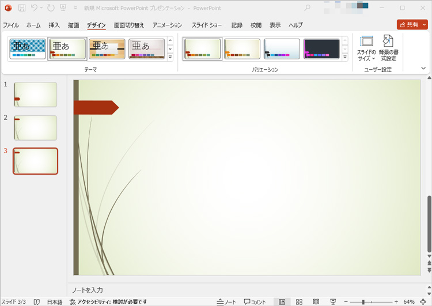Select the dark variation with pink arrow

[x=321, y=49]
